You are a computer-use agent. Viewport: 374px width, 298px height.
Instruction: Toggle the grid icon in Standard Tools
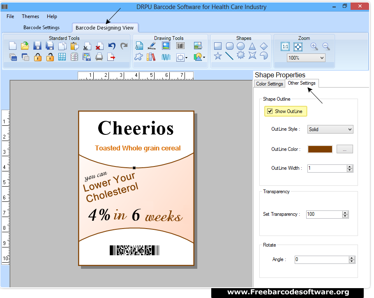click(62, 57)
